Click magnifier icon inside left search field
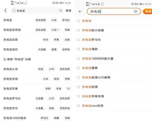Image resolution: width=152 pixels, height=121 pixels. tap(14, 11)
